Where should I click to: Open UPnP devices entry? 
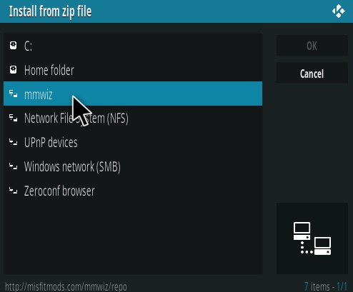click(x=133, y=142)
